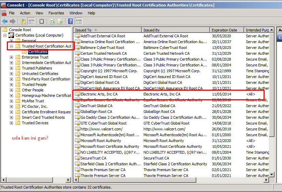Click the certificate icon beside GlobalSign Root CA
282x192 pixels.
[x=77, y=112]
